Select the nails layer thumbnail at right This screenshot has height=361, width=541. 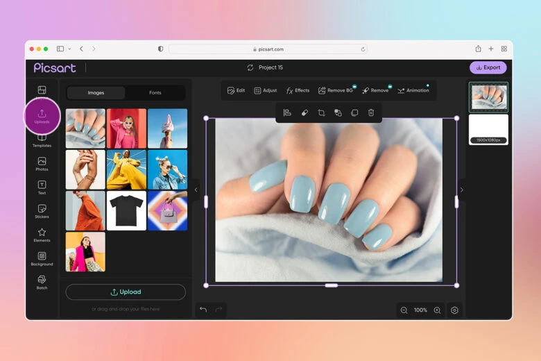point(488,97)
